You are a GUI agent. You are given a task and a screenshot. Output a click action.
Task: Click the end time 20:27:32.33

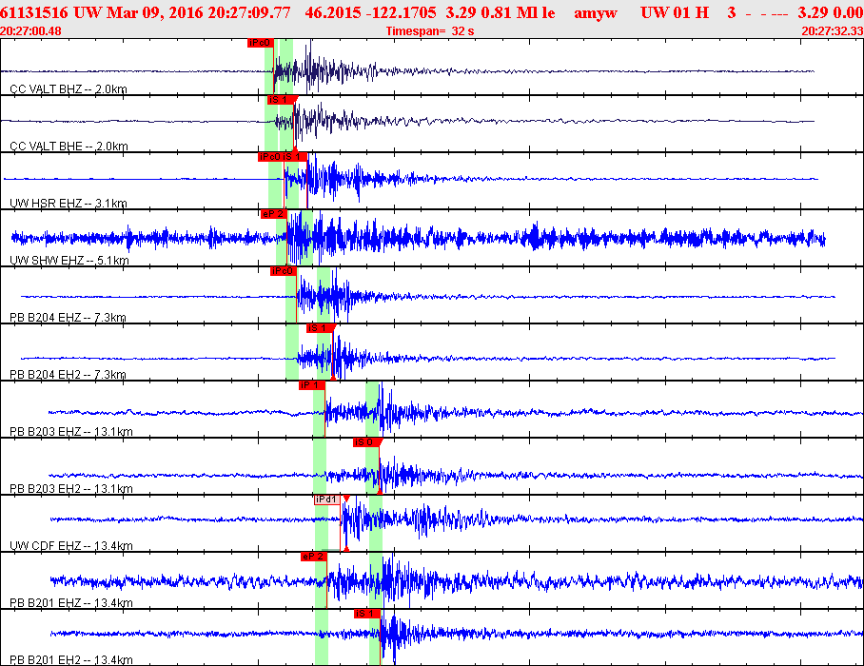coord(832,30)
